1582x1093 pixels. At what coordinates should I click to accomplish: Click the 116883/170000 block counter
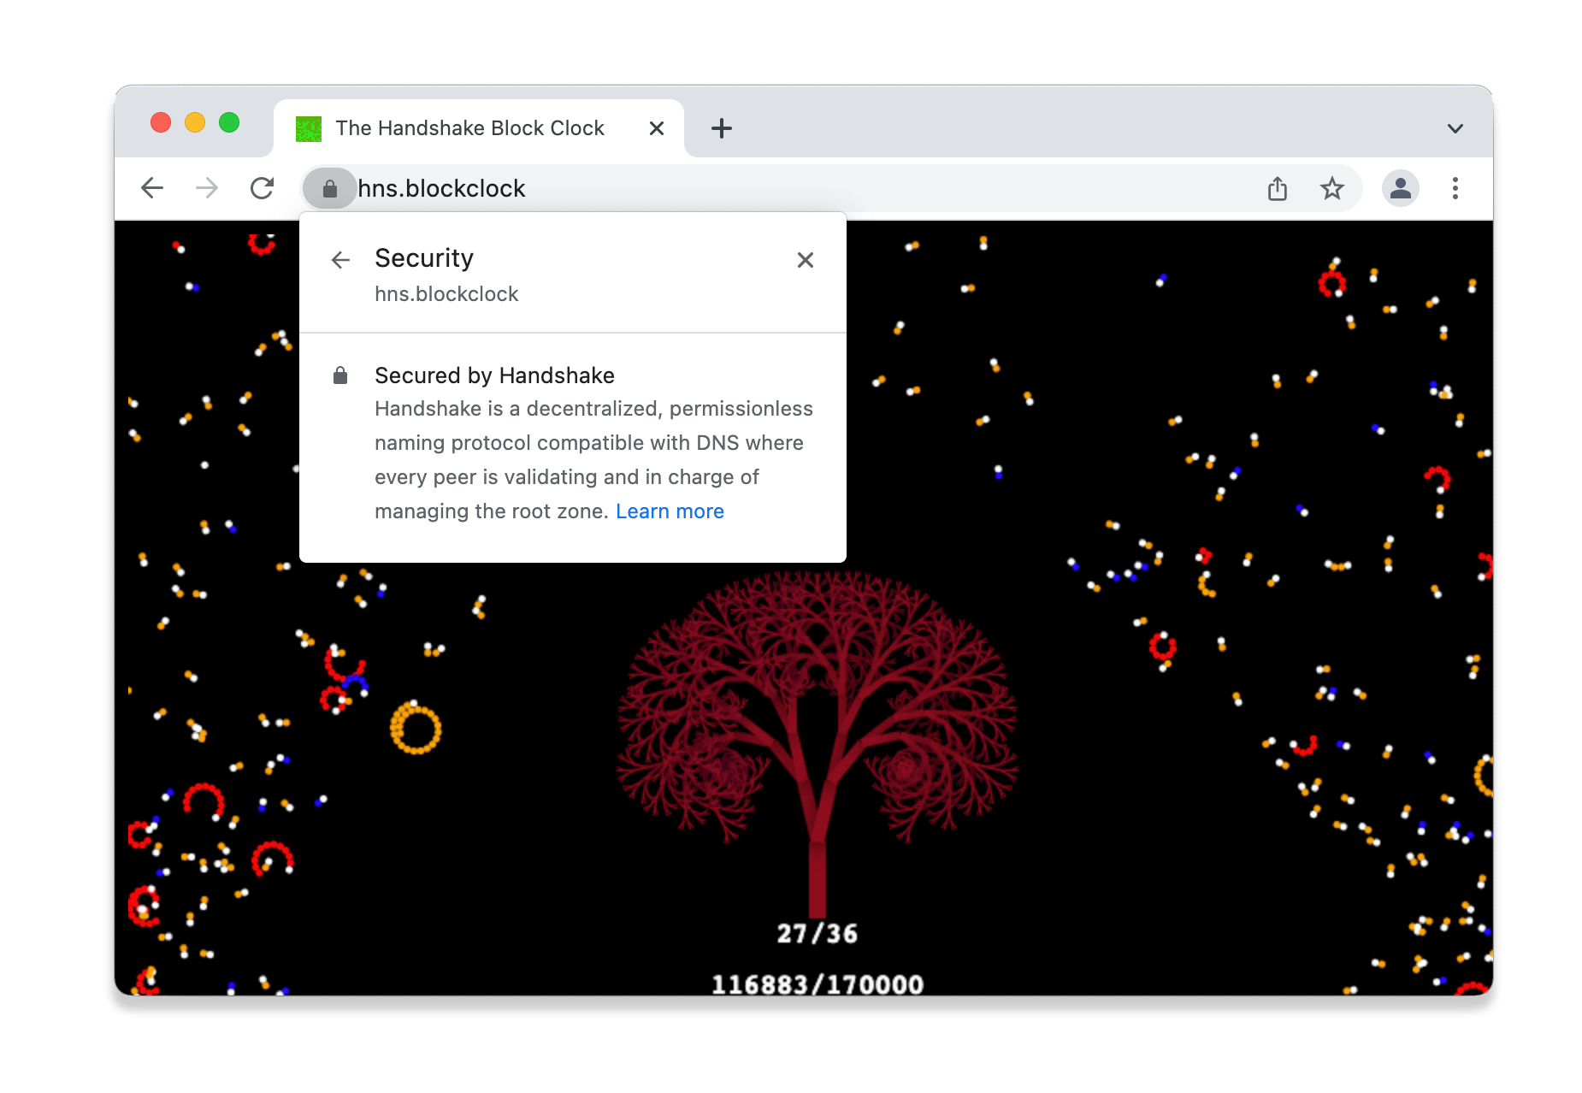pos(817,984)
